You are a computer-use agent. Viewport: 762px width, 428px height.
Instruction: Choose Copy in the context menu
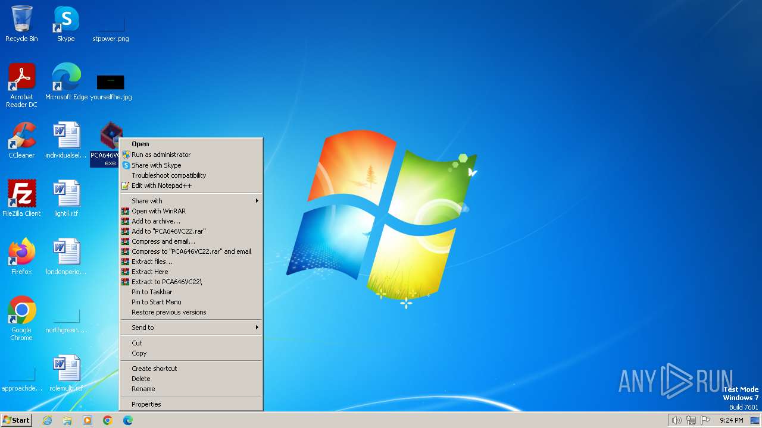tap(190, 353)
